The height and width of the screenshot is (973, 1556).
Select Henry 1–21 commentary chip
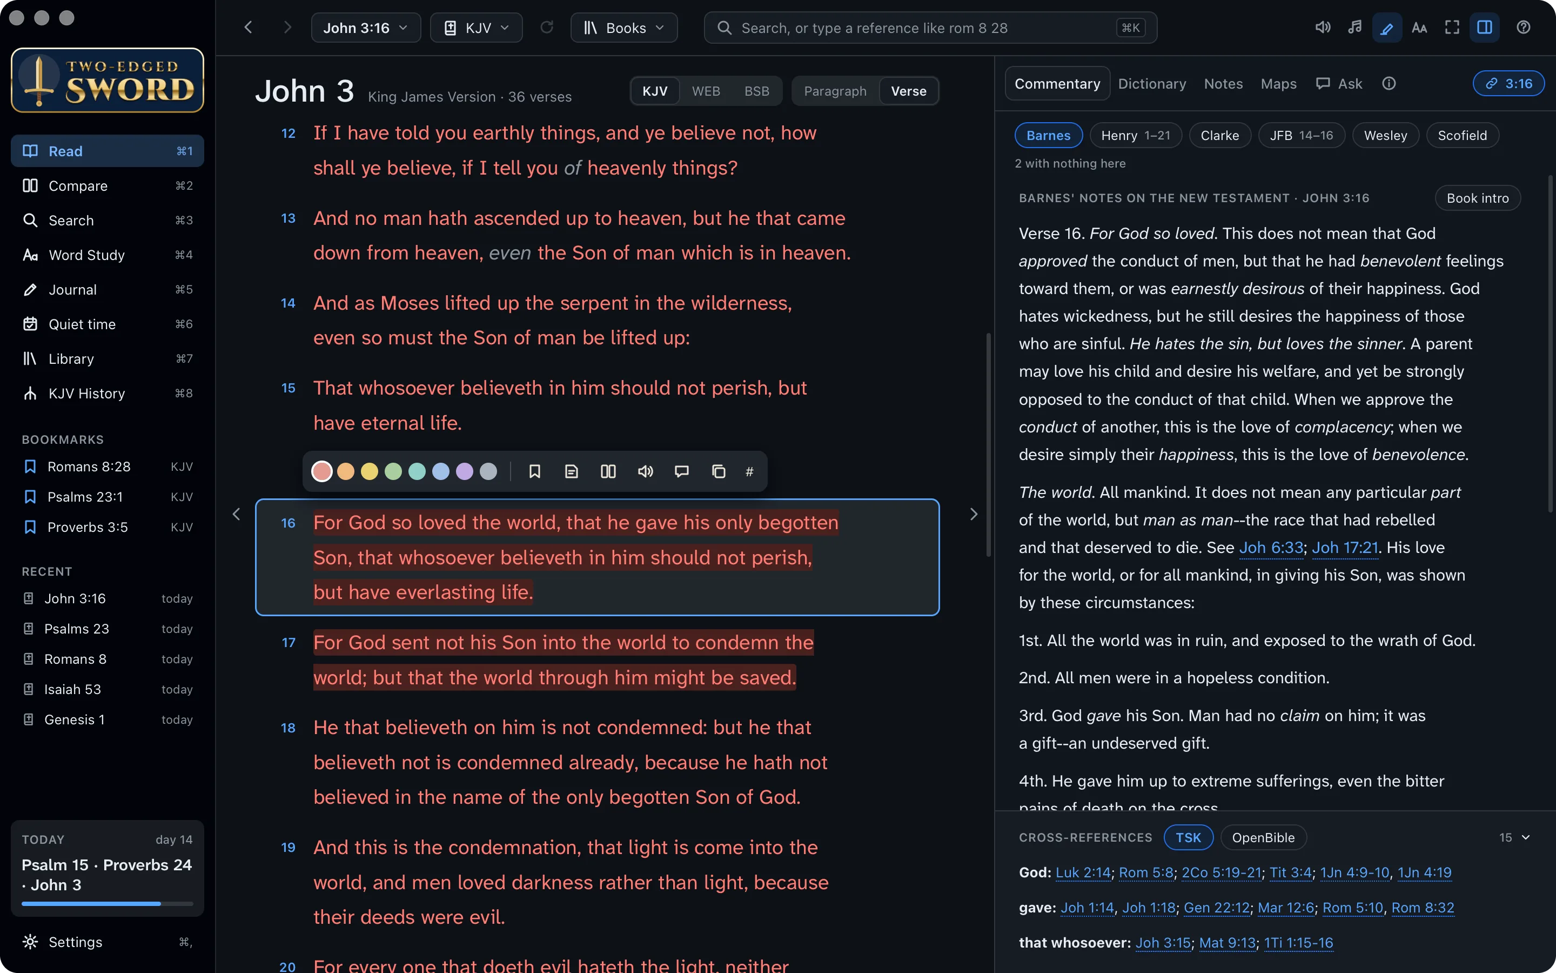[1136, 136]
